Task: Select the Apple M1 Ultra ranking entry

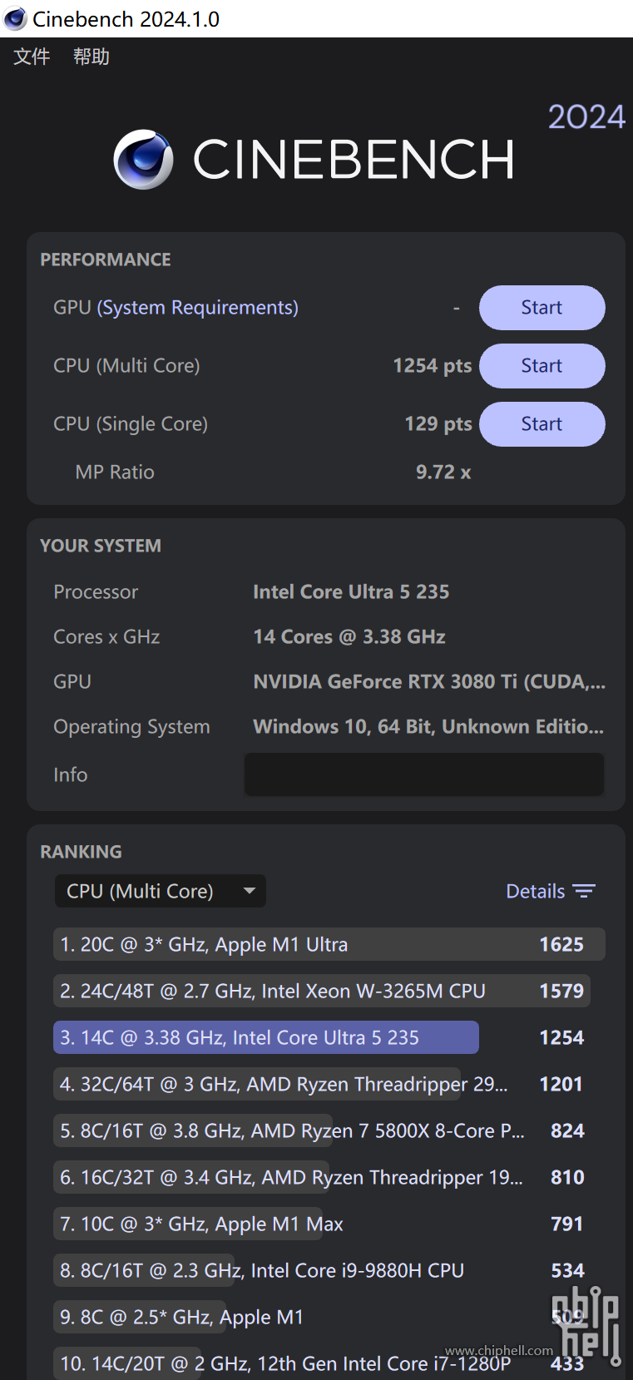Action: click(x=329, y=944)
